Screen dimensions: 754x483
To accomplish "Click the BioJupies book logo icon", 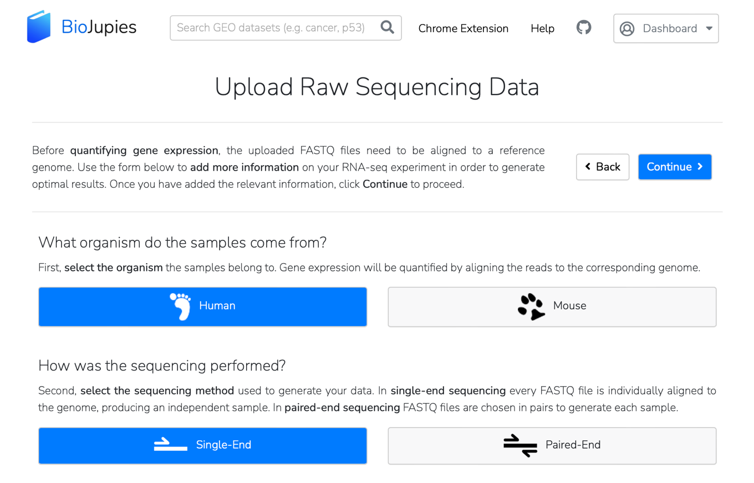I will click(x=39, y=27).
